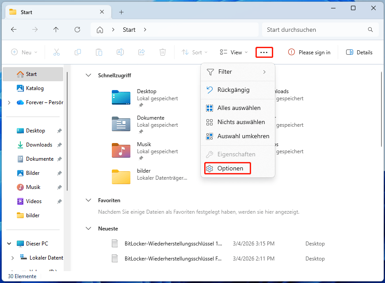Click the Back navigation arrow
The width and height of the screenshot is (385, 283).
point(14,30)
